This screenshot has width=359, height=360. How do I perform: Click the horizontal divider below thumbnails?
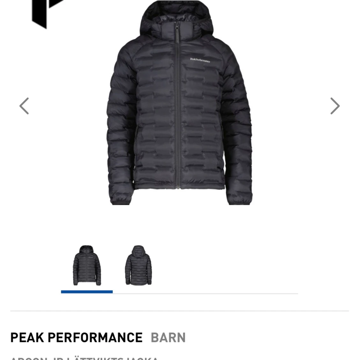[x=180, y=311]
